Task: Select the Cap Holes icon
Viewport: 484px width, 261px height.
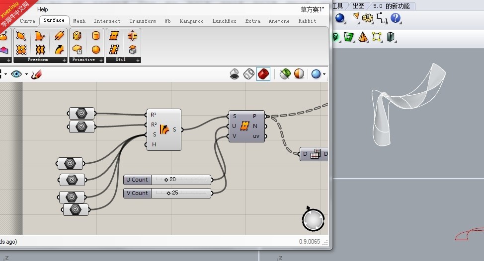Action: (132, 49)
